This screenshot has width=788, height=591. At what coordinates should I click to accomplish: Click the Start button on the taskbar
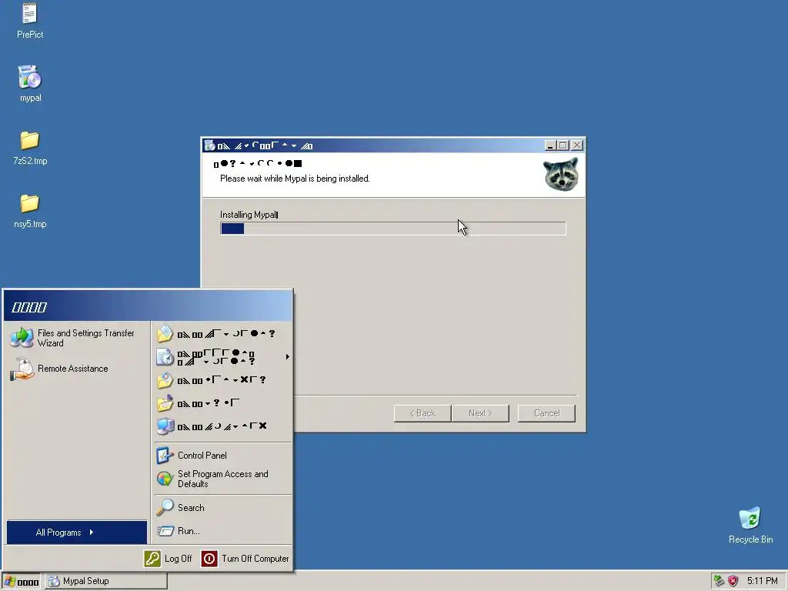coord(22,582)
